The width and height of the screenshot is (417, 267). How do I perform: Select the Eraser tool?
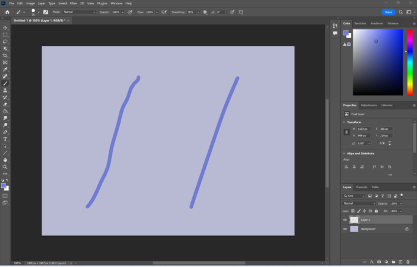(5, 104)
